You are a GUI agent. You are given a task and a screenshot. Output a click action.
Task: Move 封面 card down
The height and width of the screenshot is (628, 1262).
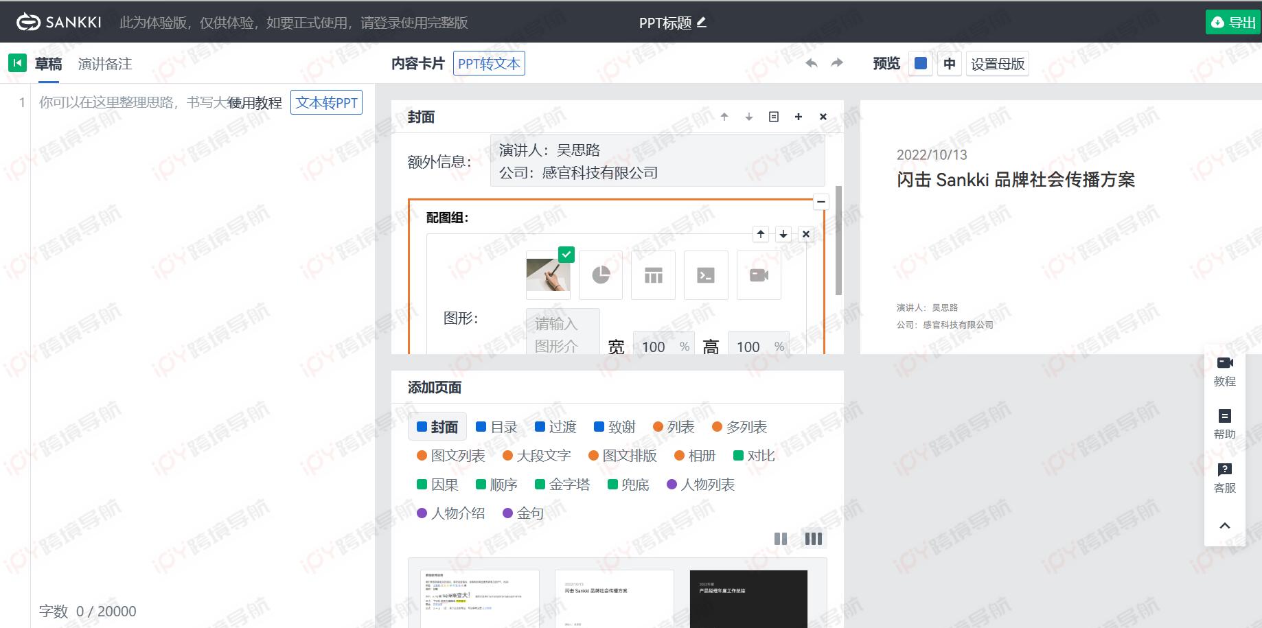point(749,117)
